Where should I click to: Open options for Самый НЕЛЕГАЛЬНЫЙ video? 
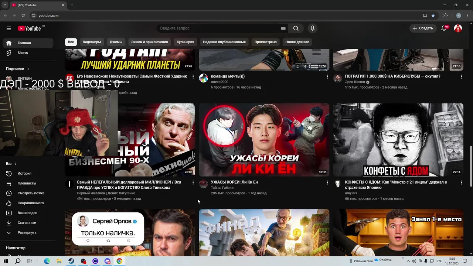193,183
